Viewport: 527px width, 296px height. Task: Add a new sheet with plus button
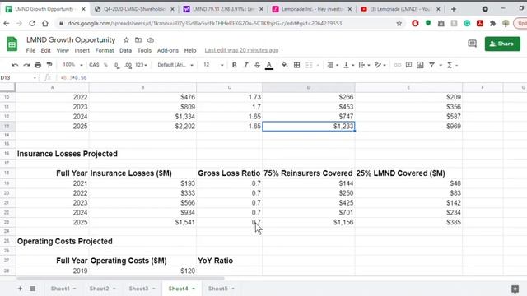click(x=20, y=289)
